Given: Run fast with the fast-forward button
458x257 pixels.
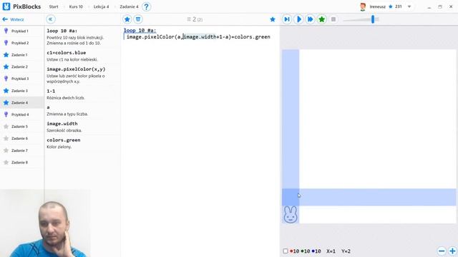Looking at the screenshot, I should pyautogui.click(x=310, y=19).
